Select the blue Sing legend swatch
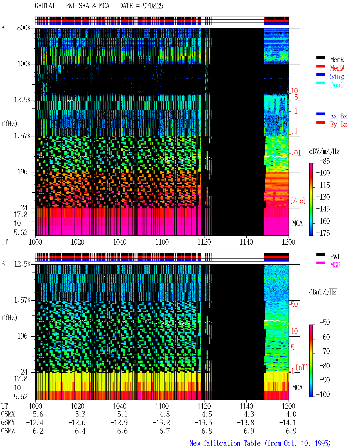The image size is (360, 448). pyautogui.click(x=321, y=75)
